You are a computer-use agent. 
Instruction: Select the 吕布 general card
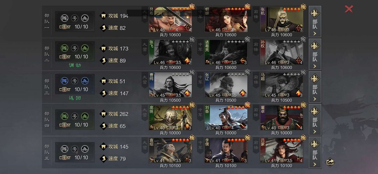[x=170, y=20]
